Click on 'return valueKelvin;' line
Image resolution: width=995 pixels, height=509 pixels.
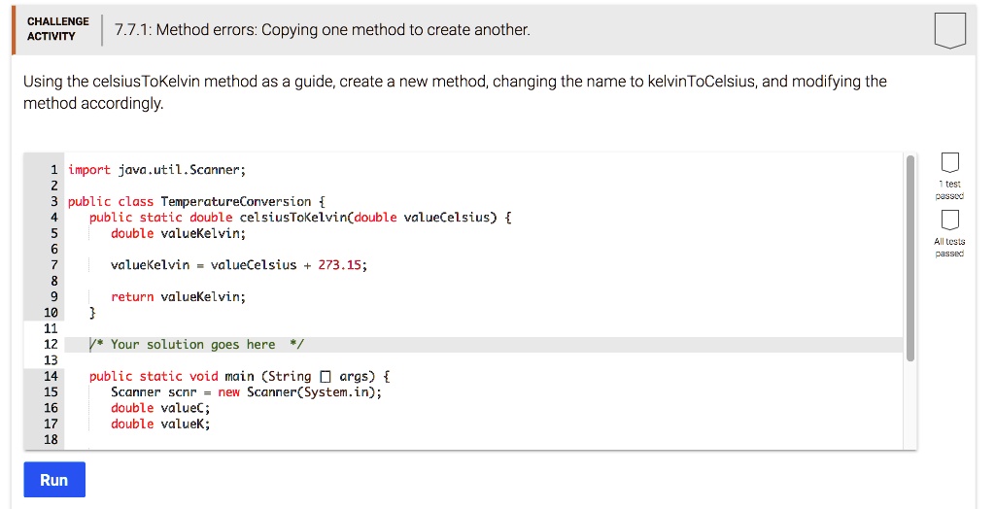(x=178, y=297)
